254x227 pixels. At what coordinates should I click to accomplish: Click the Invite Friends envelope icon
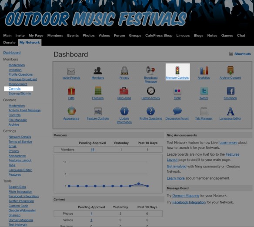71,71
